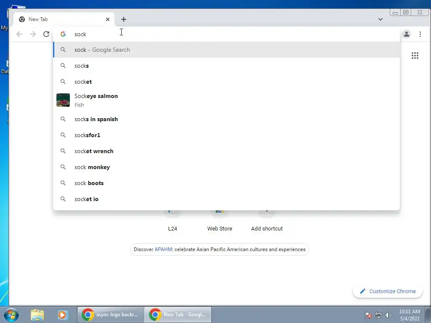Choose the 'socksfor1' suggestion
This screenshot has height=323, width=431.
(x=226, y=135)
